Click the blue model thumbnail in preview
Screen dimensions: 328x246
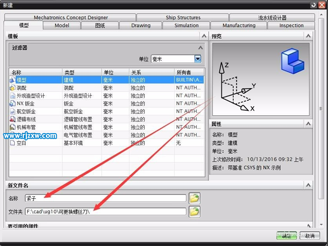point(292,60)
